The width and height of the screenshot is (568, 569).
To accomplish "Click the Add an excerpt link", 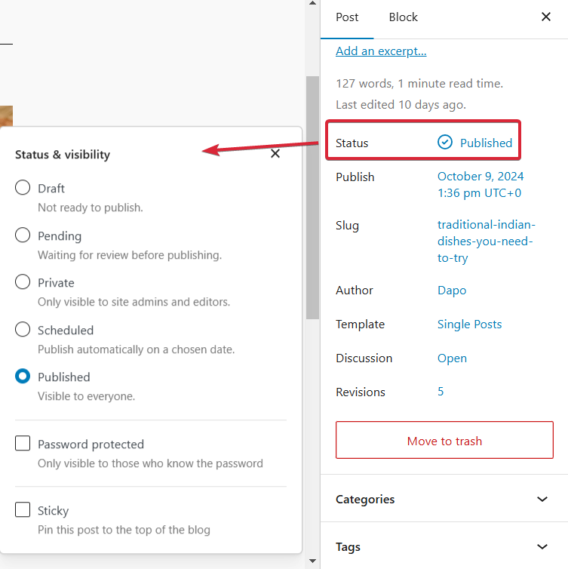I will (381, 51).
